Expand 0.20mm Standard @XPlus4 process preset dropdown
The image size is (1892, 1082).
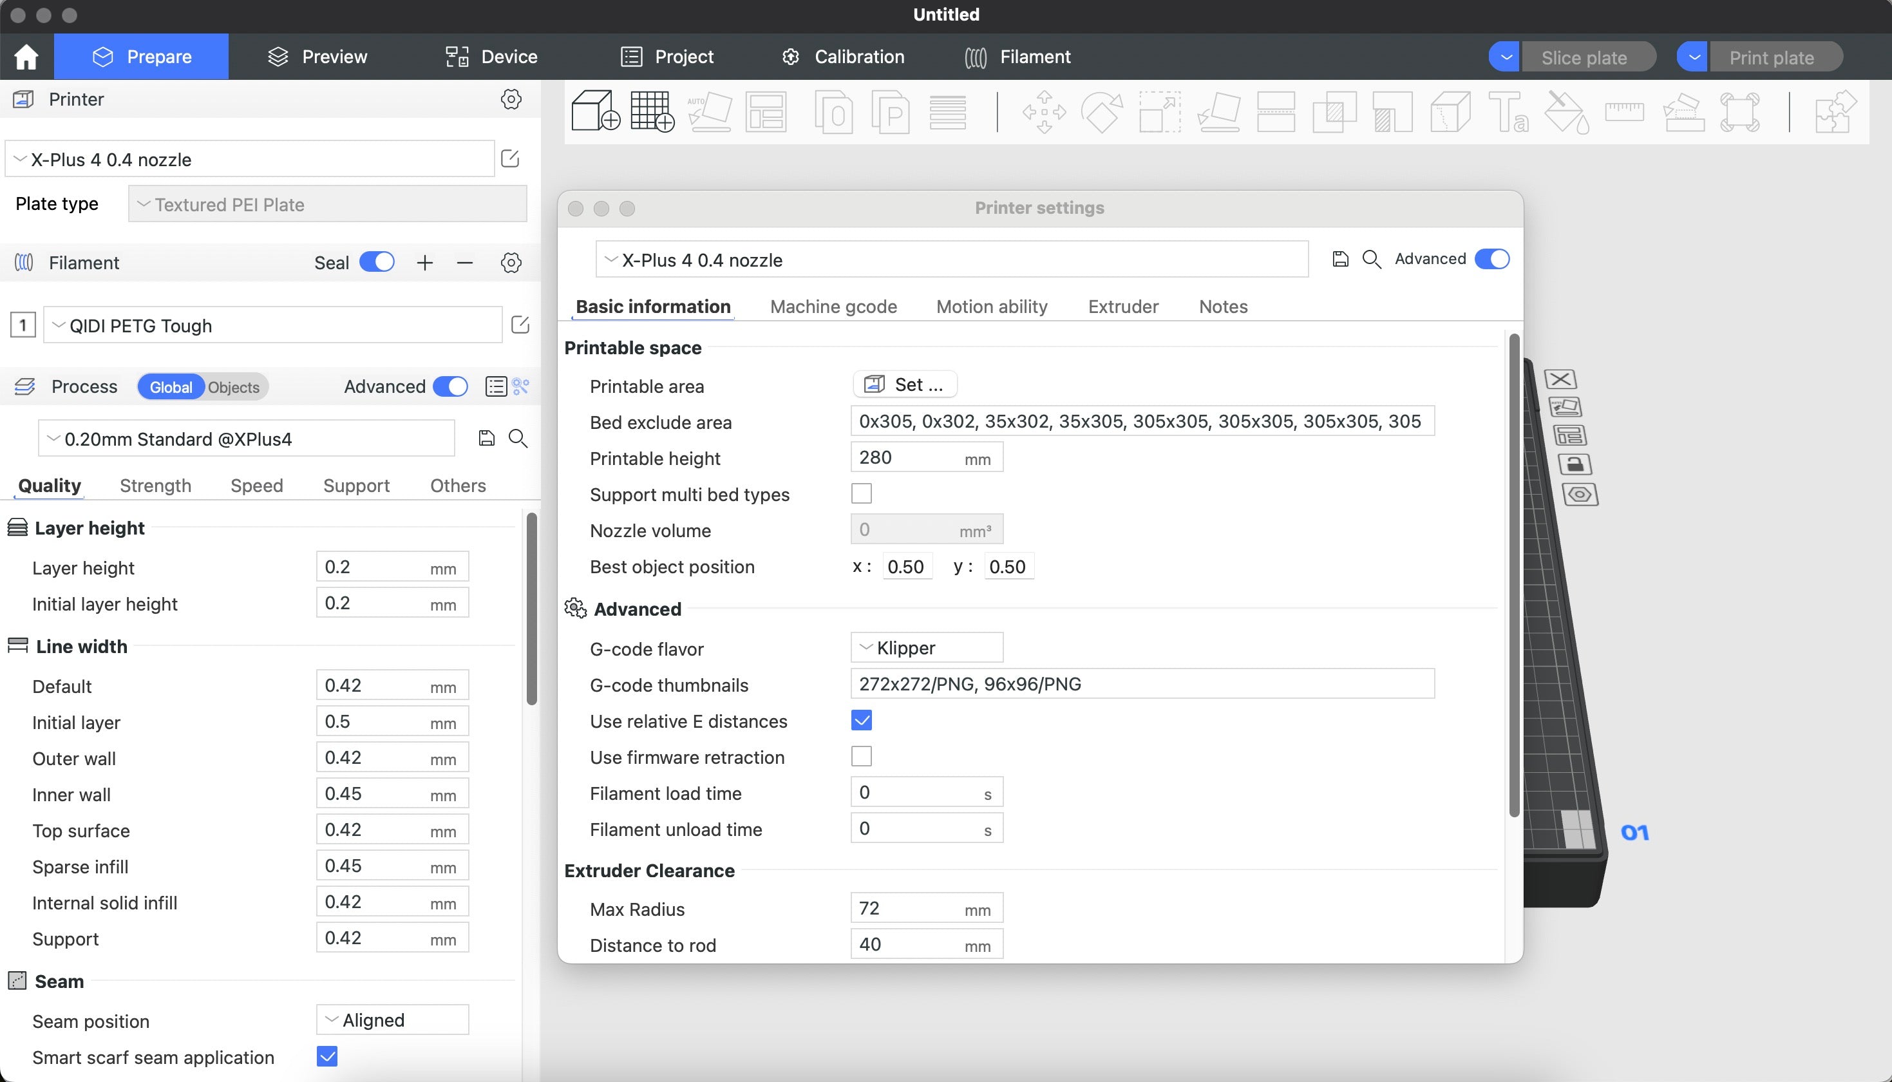246,439
